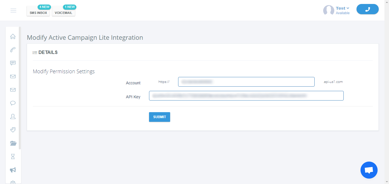Screen dimensions: 389x184
Task: Open the contacts person icon in sidebar
Action: point(13,116)
